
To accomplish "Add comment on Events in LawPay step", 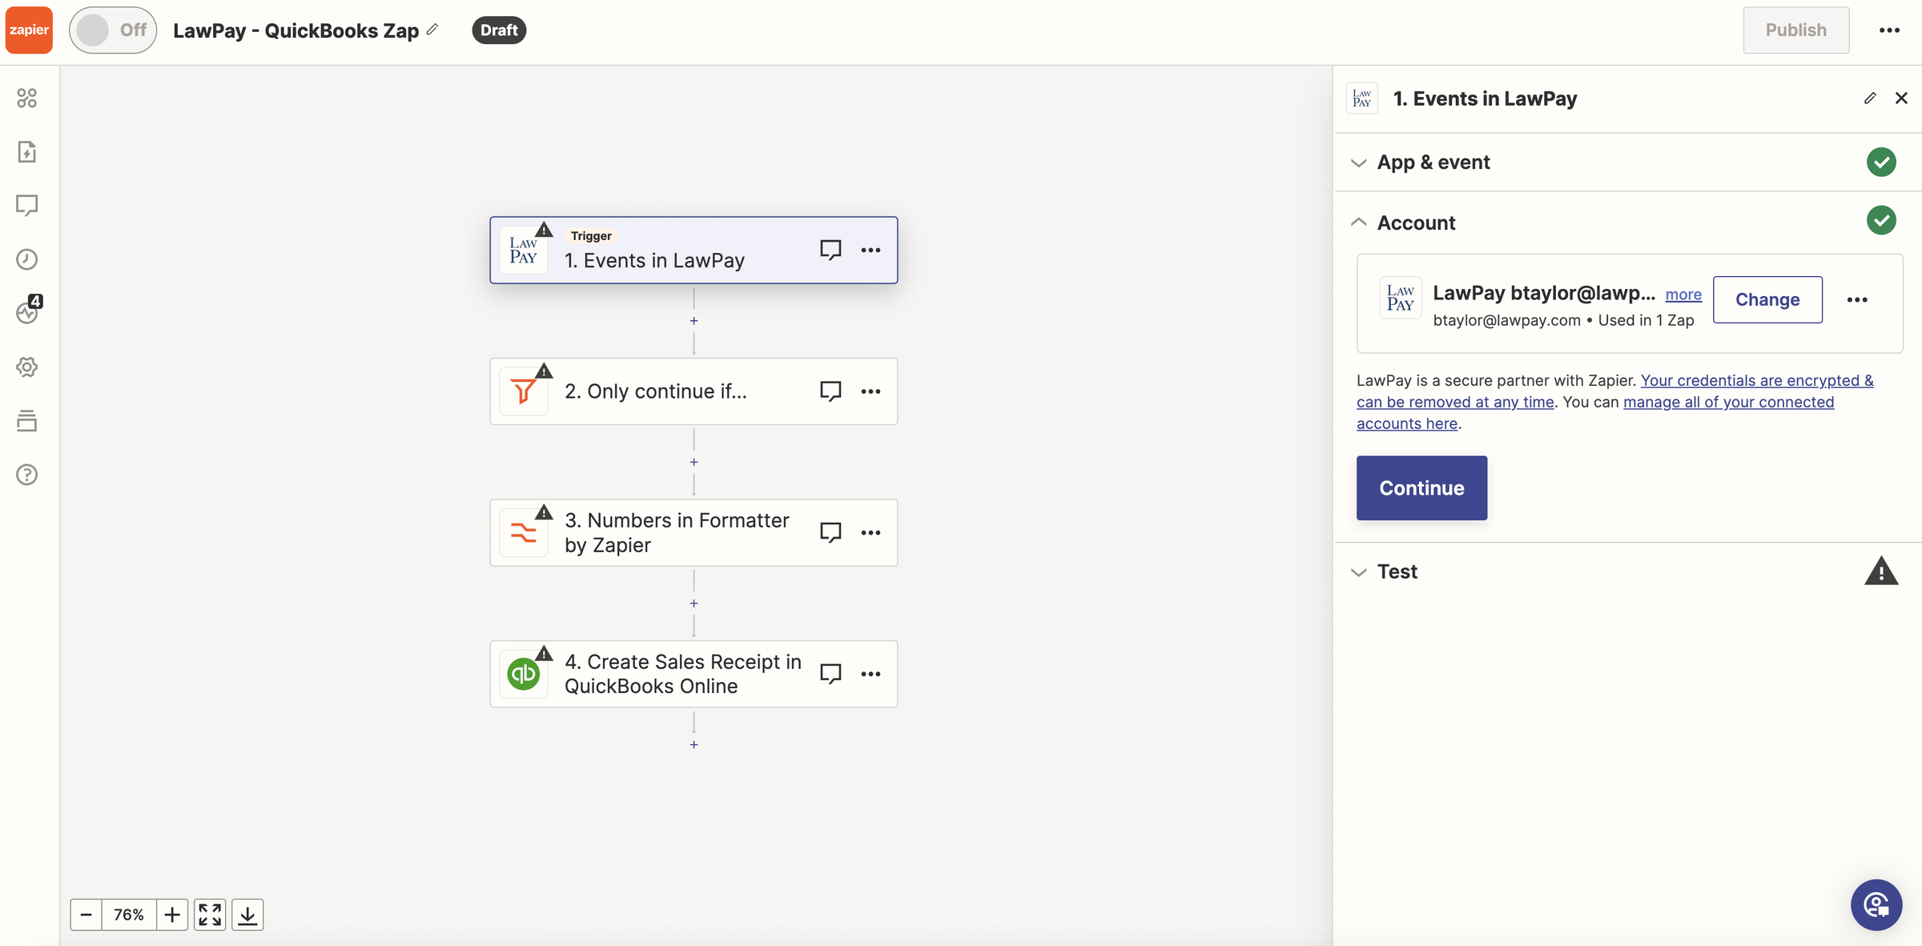I will (830, 250).
